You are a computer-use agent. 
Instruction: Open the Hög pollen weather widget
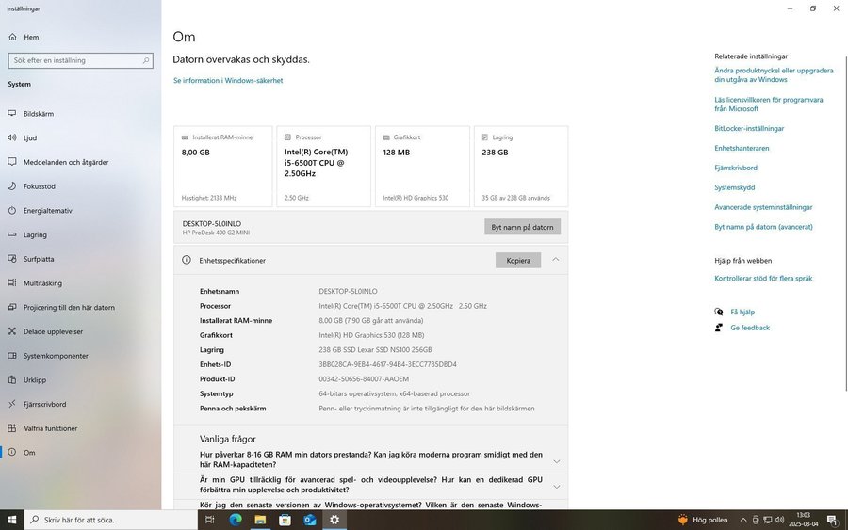(703, 520)
